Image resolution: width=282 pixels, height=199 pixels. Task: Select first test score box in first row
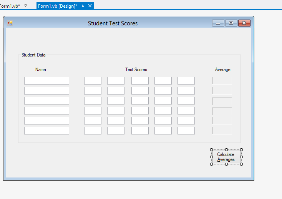(93, 81)
